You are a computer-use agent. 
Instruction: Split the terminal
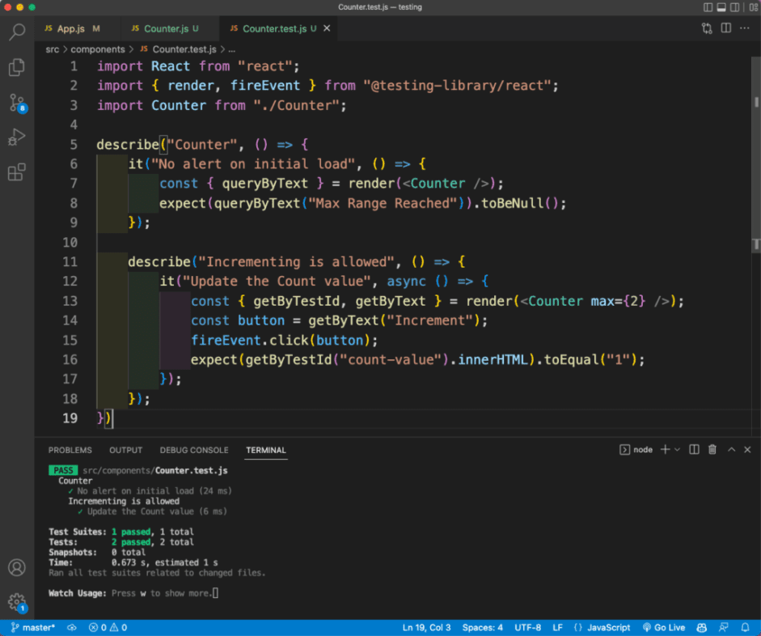tap(695, 450)
